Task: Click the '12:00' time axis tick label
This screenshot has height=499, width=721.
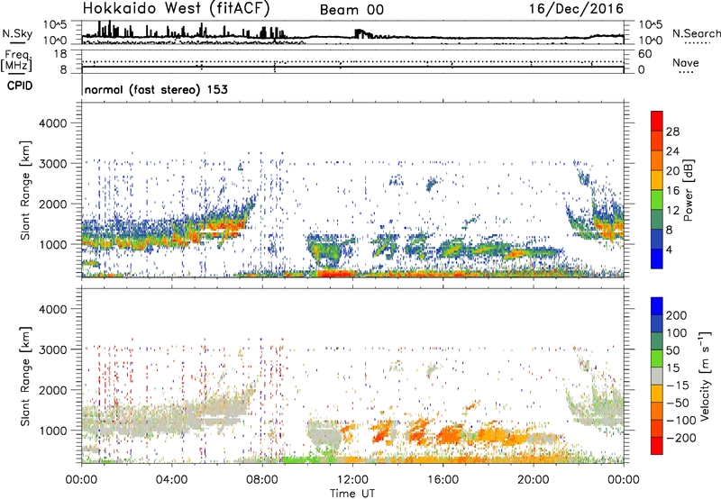Action: tap(352, 480)
